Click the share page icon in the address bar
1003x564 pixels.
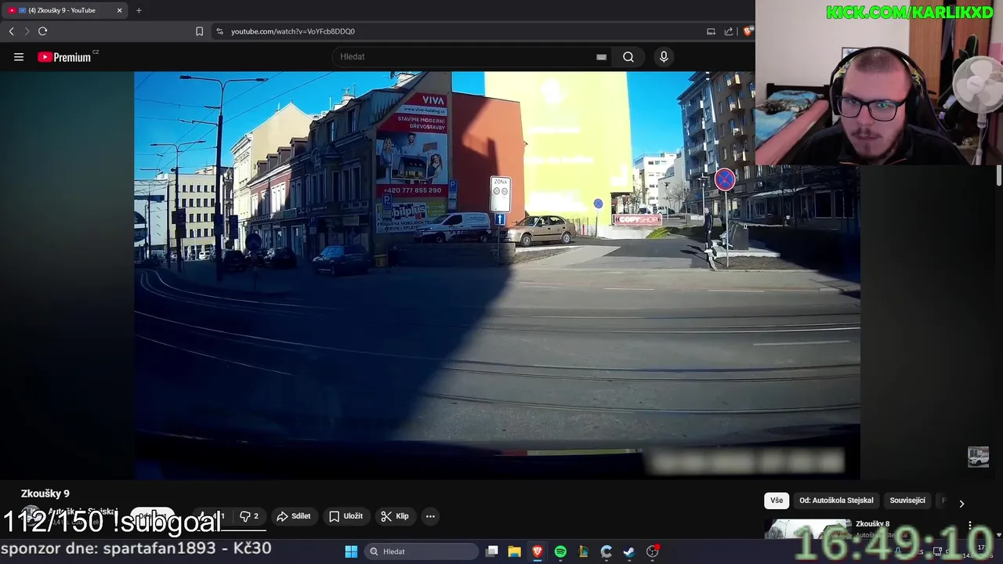click(729, 31)
